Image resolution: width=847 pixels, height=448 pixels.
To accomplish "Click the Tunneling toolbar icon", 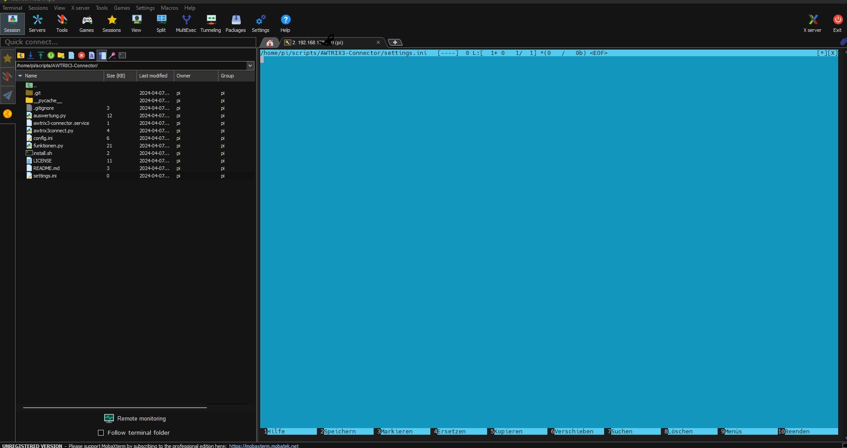I will pos(211,23).
